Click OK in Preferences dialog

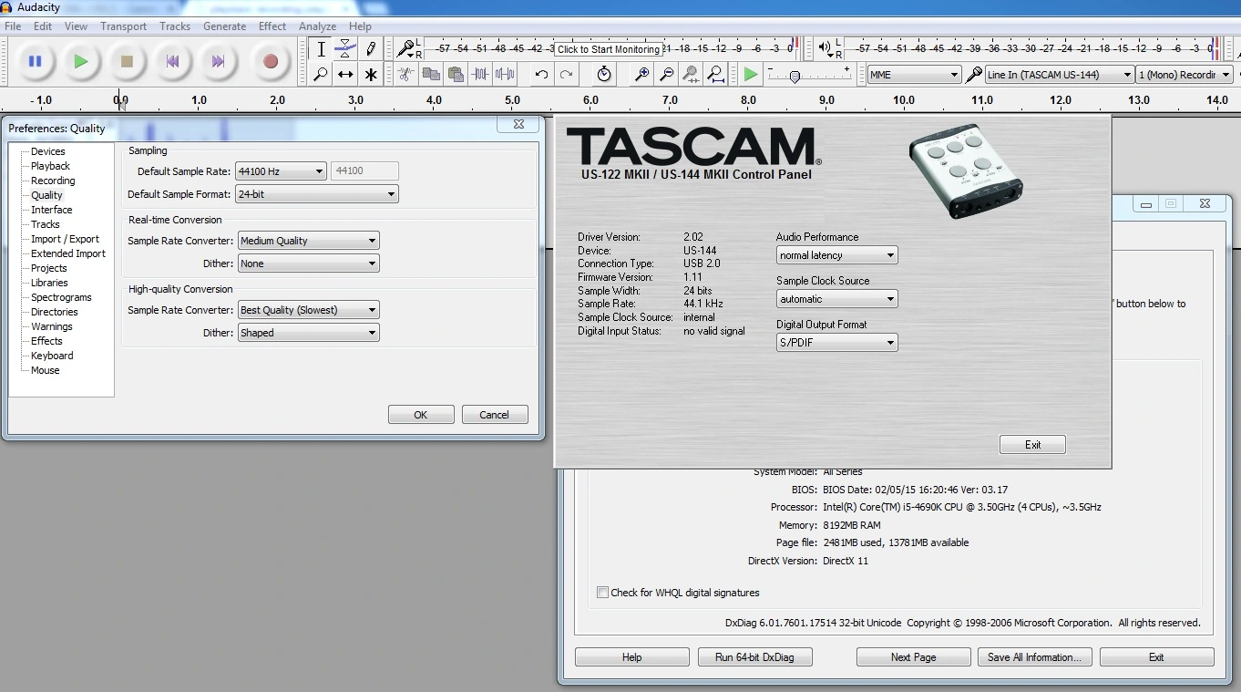point(421,415)
